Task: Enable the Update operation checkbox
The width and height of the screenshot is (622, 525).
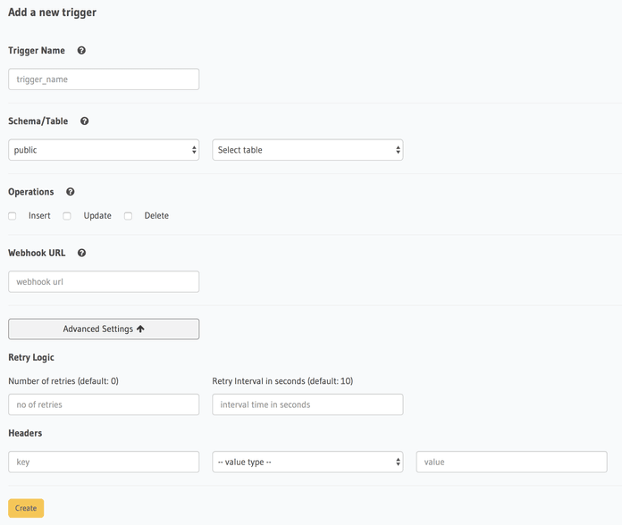Action: click(67, 216)
